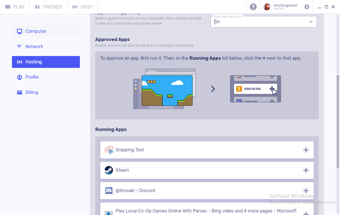The image size is (340, 215).
Task: Approve the Microsoft browser app with plus
Action: (306, 214)
